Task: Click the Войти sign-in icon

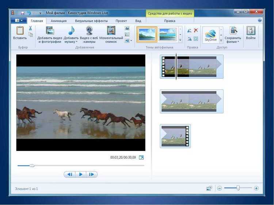Action: click(x=251, y=31)
